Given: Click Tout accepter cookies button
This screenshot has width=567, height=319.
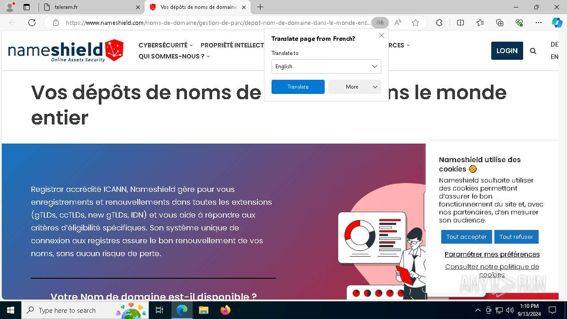Looking at the screenshot, I should pos(466,237).
